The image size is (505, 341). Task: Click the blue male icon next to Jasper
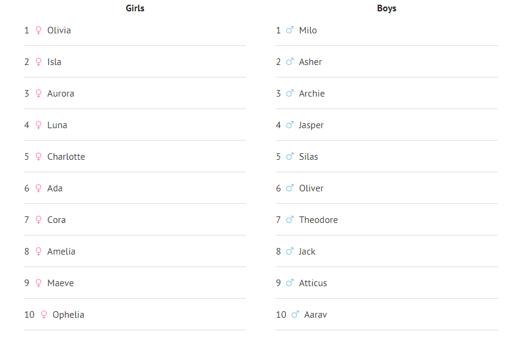(290, 125)
